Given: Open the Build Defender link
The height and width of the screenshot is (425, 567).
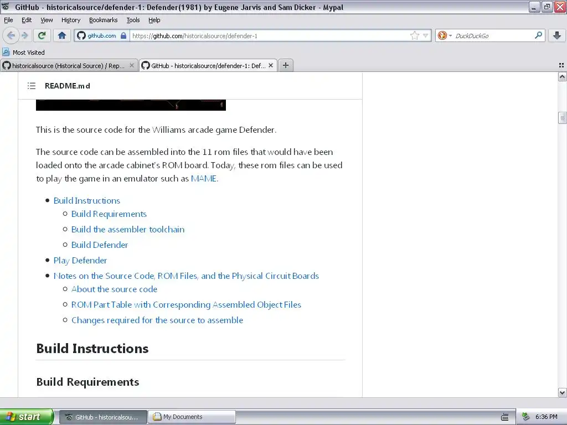Looking at the screenshot, I should (x=100, y=245).
